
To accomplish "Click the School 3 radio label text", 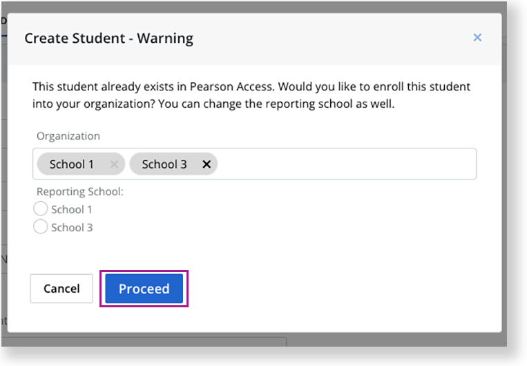I will click(x=72, y=227).
